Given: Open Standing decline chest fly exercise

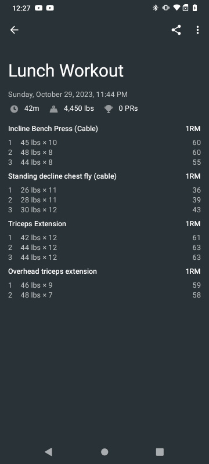Looking at the screenshot, I should (x=62, y=176).
